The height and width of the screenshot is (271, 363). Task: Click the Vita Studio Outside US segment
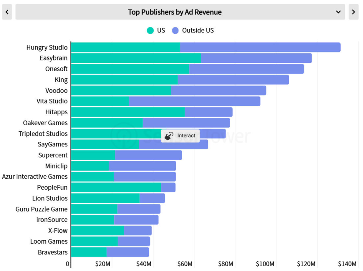click(x=194, y=101)
